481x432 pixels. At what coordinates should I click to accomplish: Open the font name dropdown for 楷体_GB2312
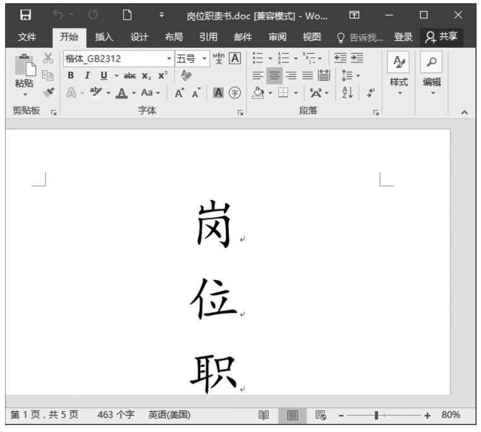pyautogui.click(x=169, y=59)
